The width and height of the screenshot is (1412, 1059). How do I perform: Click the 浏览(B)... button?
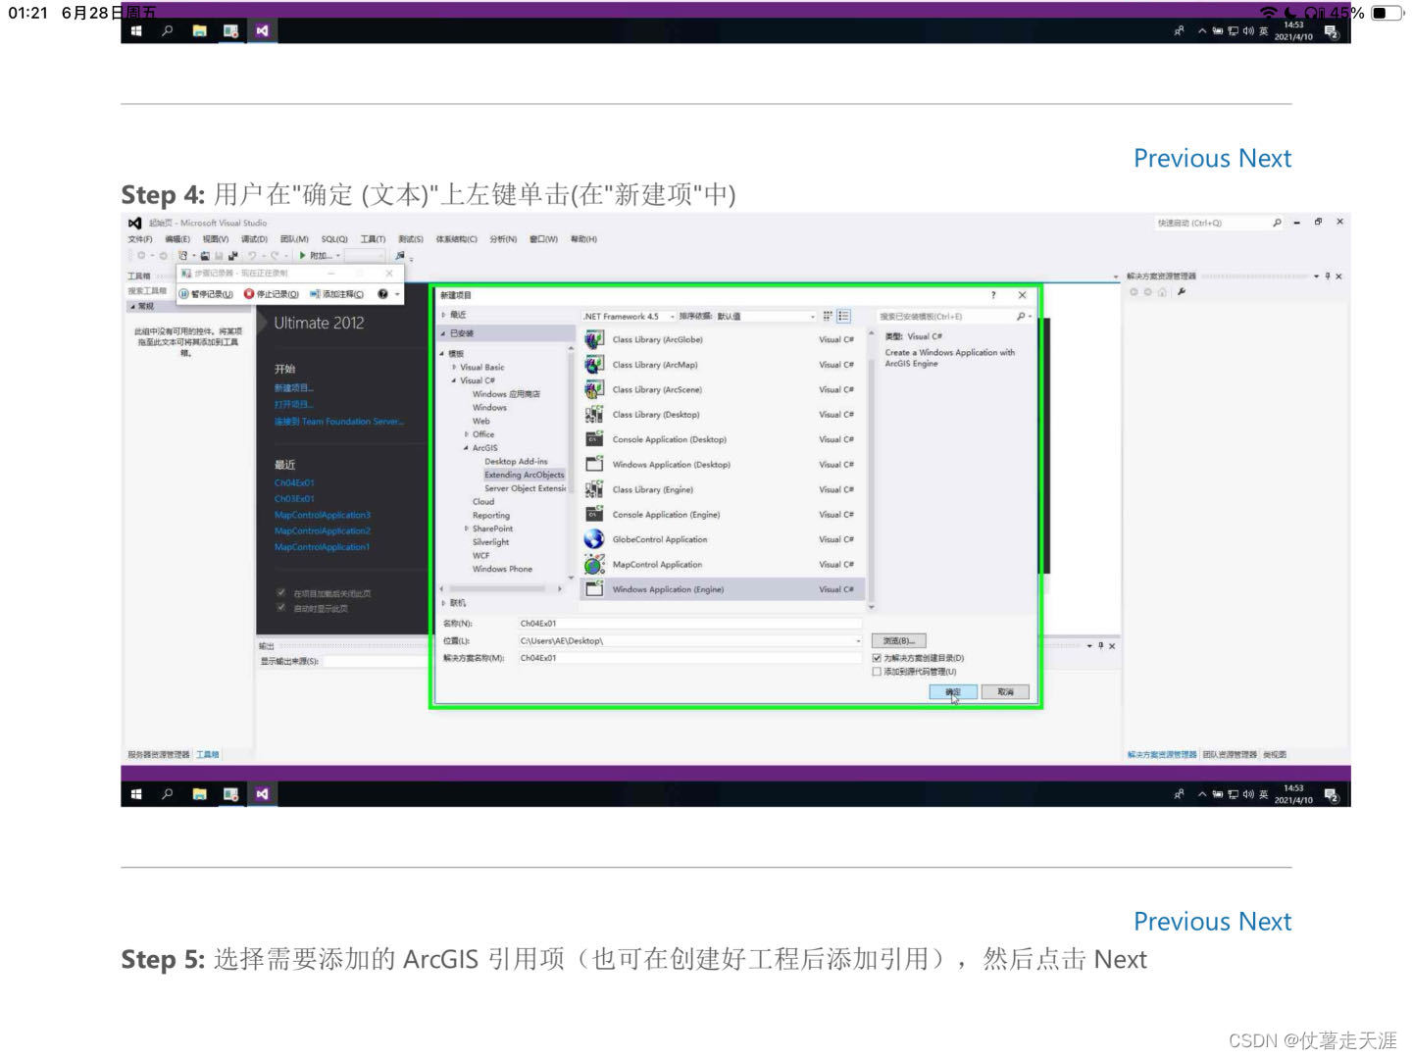pos(898,641)
